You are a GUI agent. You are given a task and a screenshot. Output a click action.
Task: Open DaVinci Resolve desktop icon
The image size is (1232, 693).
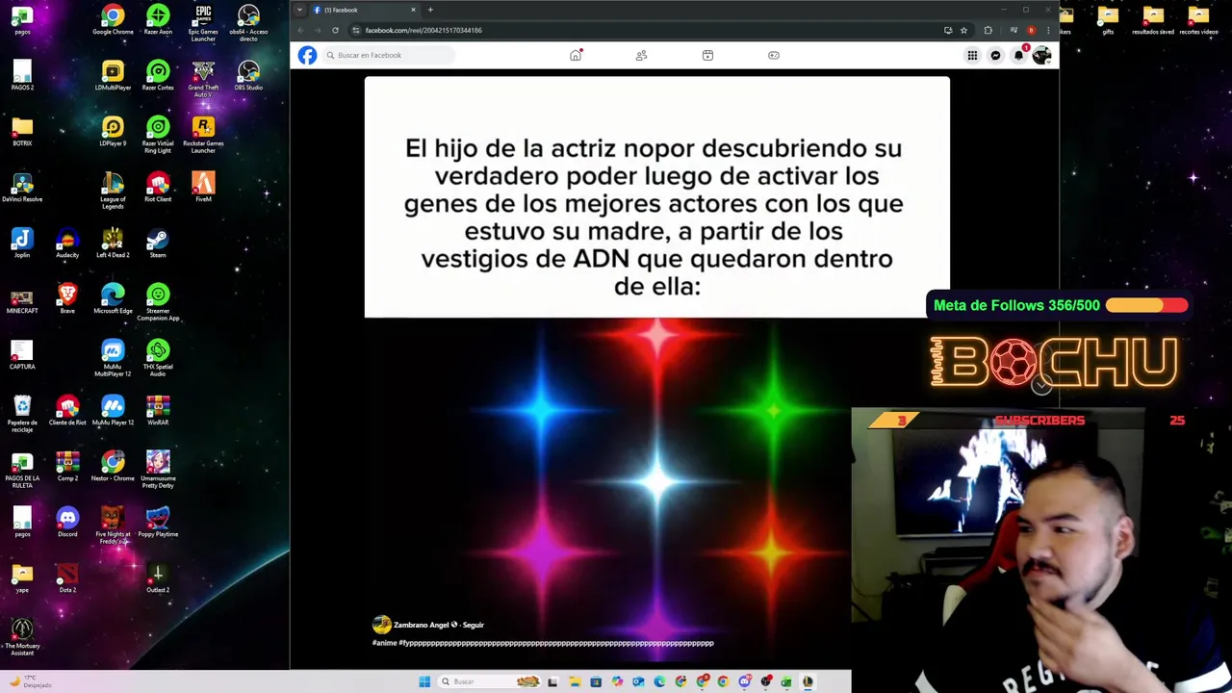click(22, 187)
